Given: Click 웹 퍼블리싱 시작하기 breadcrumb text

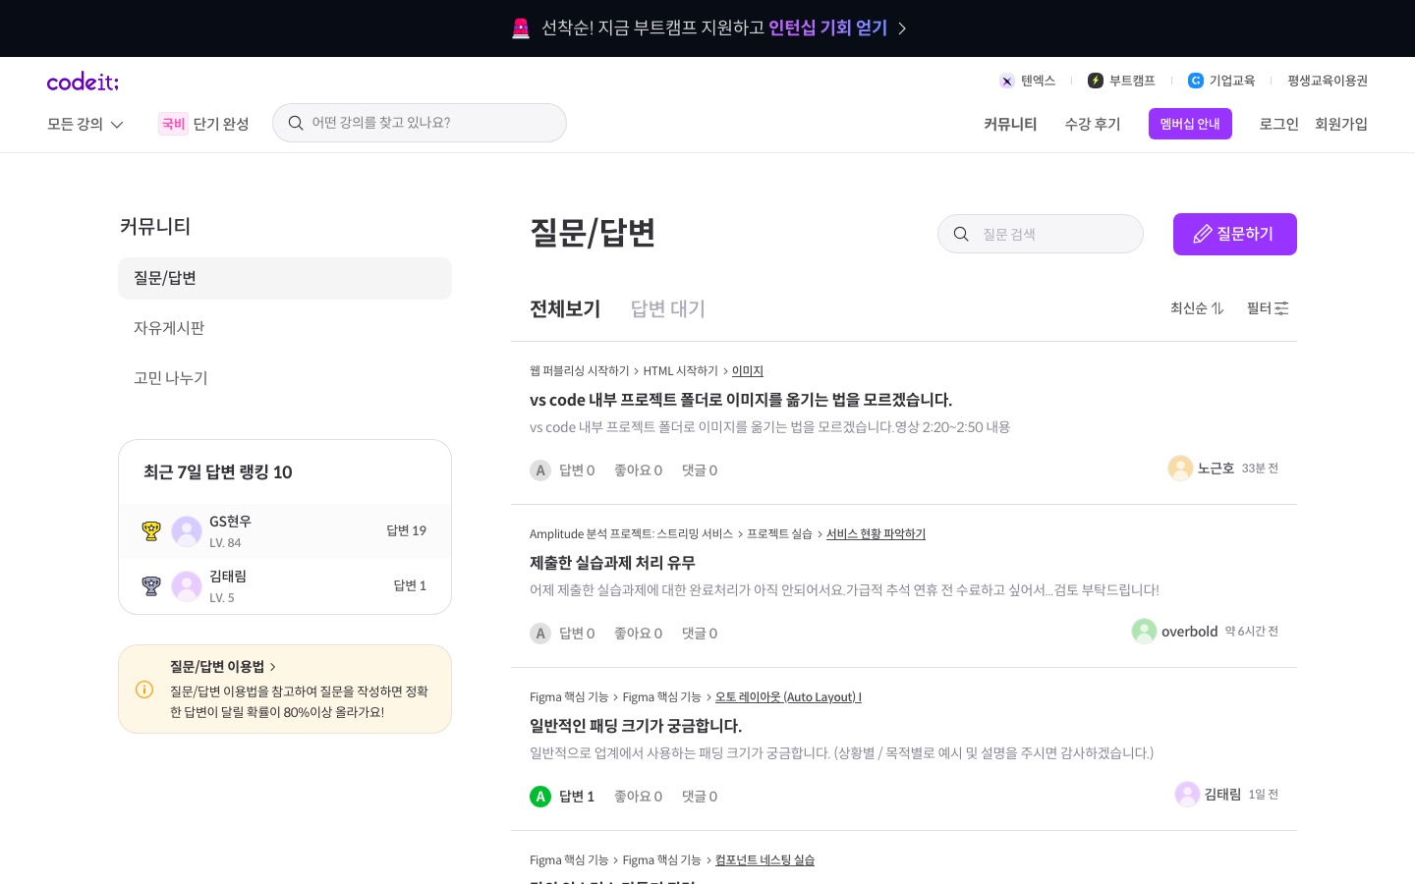Looking at the screenshot, I should pos(579,370).
